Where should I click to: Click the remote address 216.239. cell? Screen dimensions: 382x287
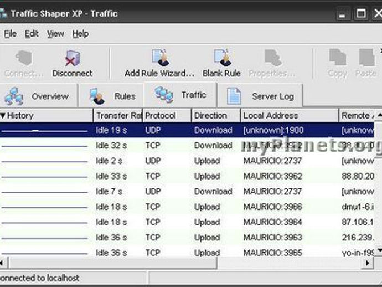click(358, 238)
